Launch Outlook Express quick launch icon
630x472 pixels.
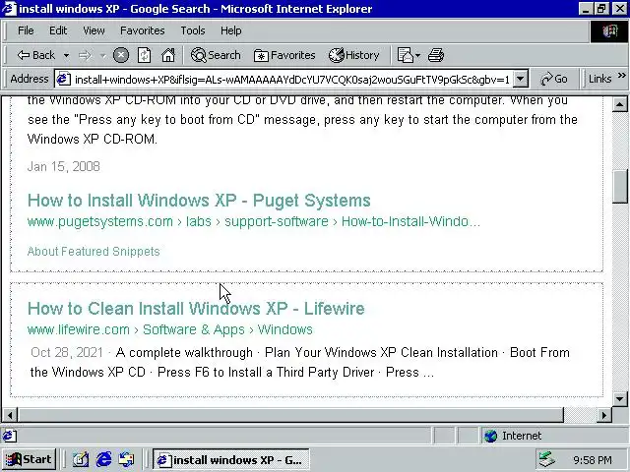127,459
